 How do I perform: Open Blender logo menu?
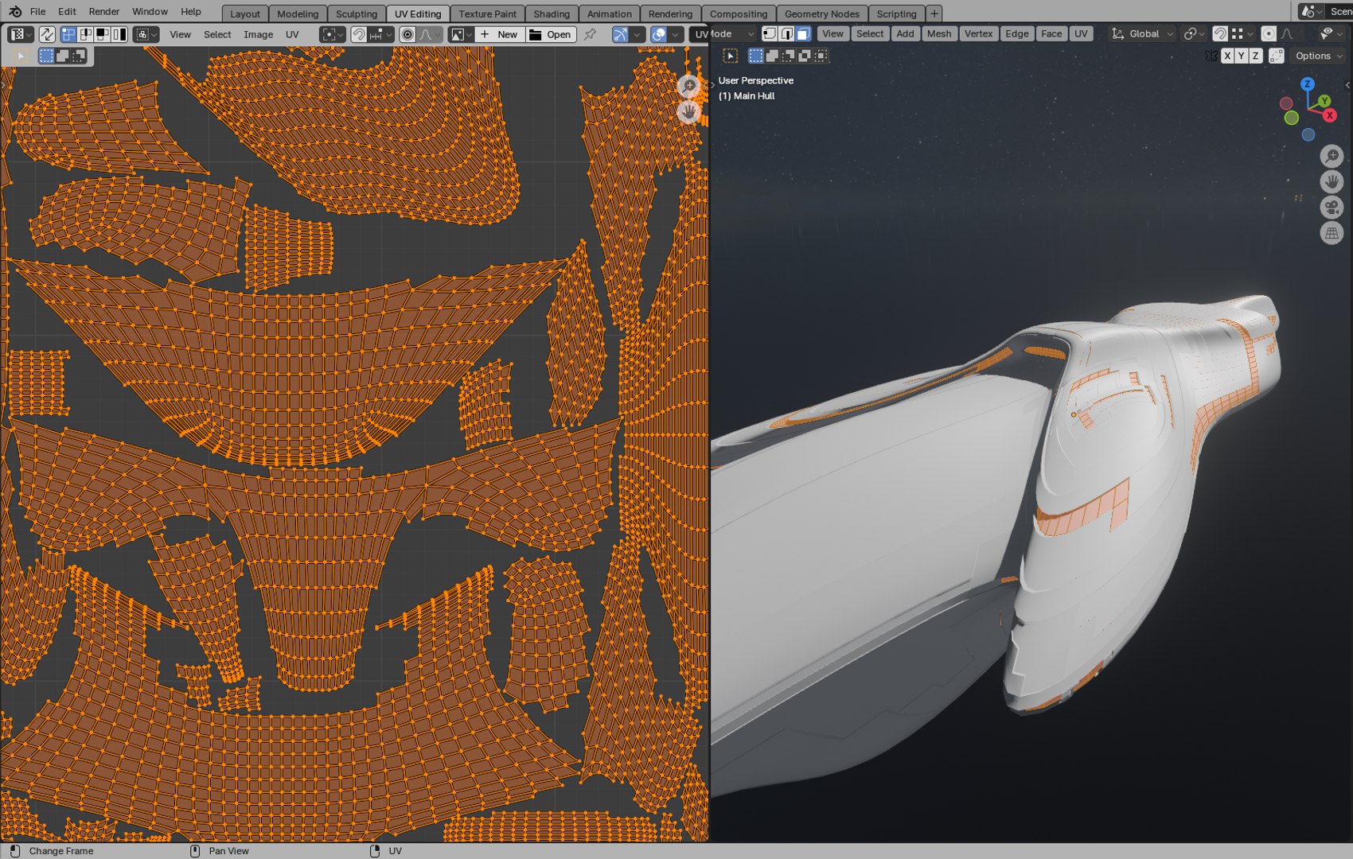(x=14, y=11)
